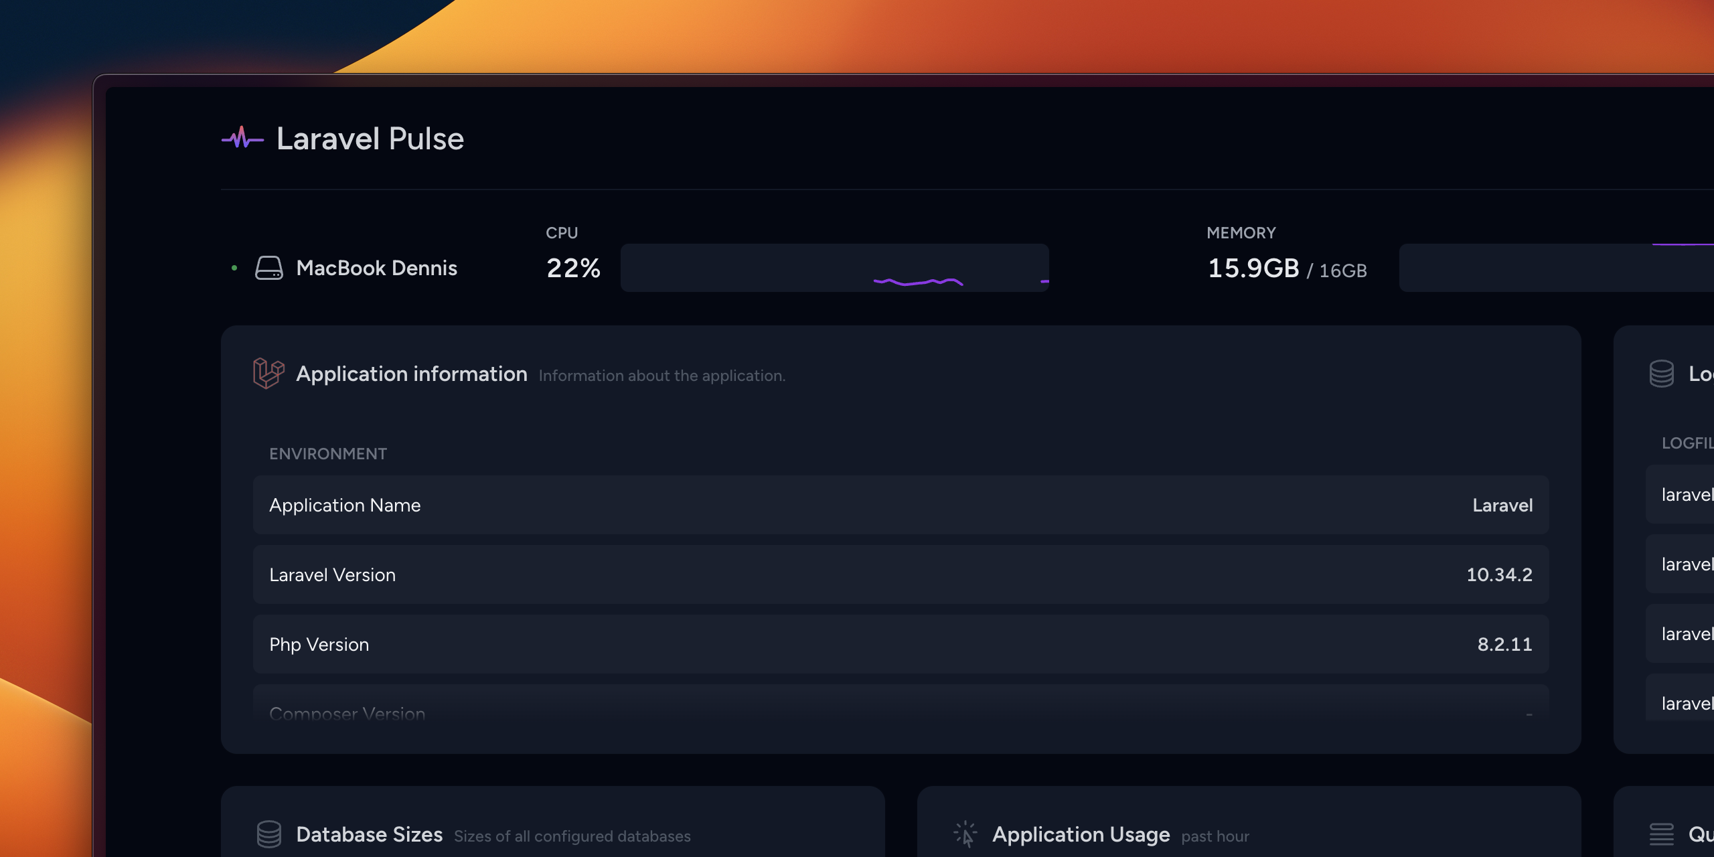The image size is (1714, 857).
Task: Click the Logs panel database icon
Action: click(1662, 374)
